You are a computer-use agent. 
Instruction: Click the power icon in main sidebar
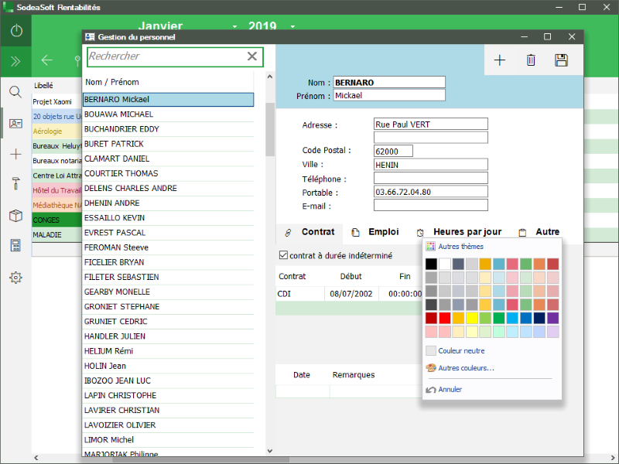click(16, 30)
